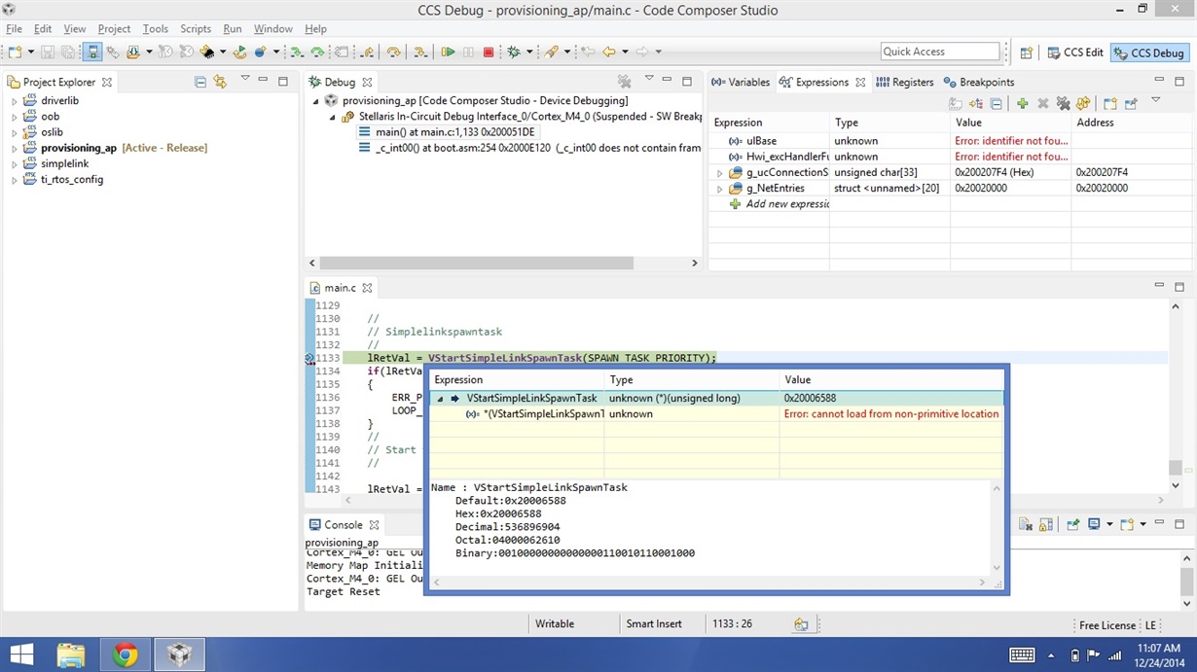This screenshot has width=1197, height=672.
Task: Toggle the highlighted debug mode toolbar button
Action: 92,52
